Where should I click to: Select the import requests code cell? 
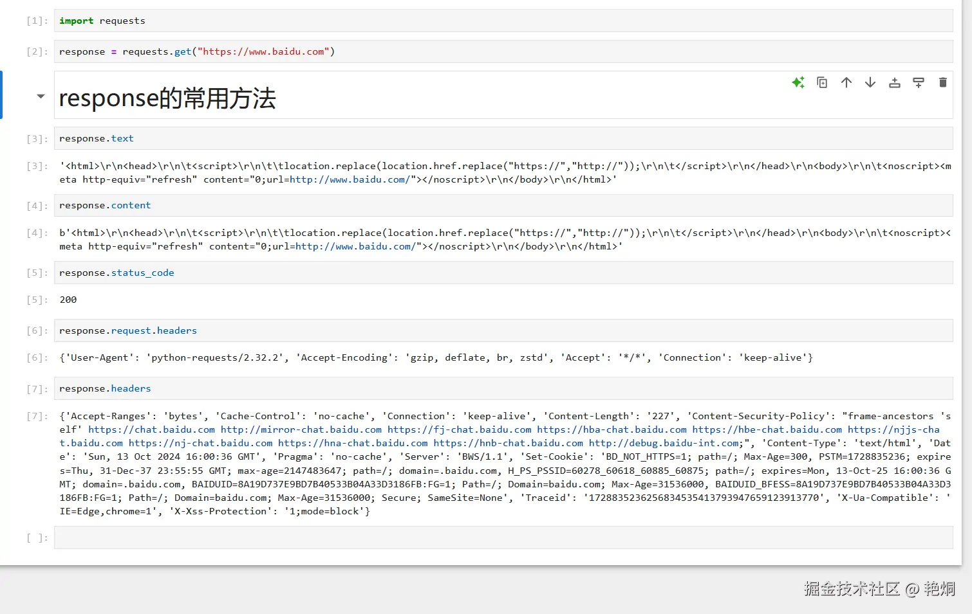193,20
